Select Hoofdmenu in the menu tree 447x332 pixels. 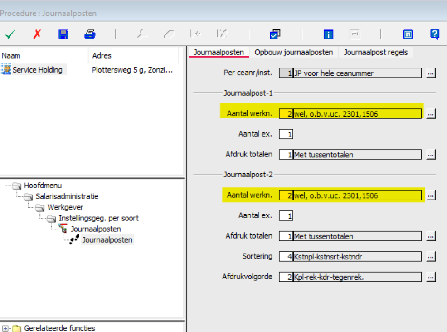(43, 186)
